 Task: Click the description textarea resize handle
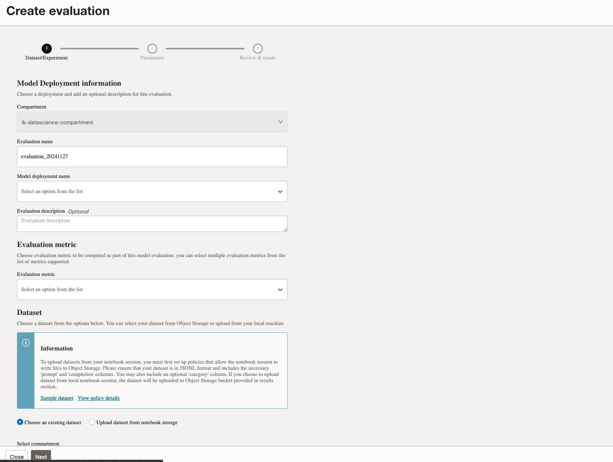pyautogui.click(x=285, y=230)
